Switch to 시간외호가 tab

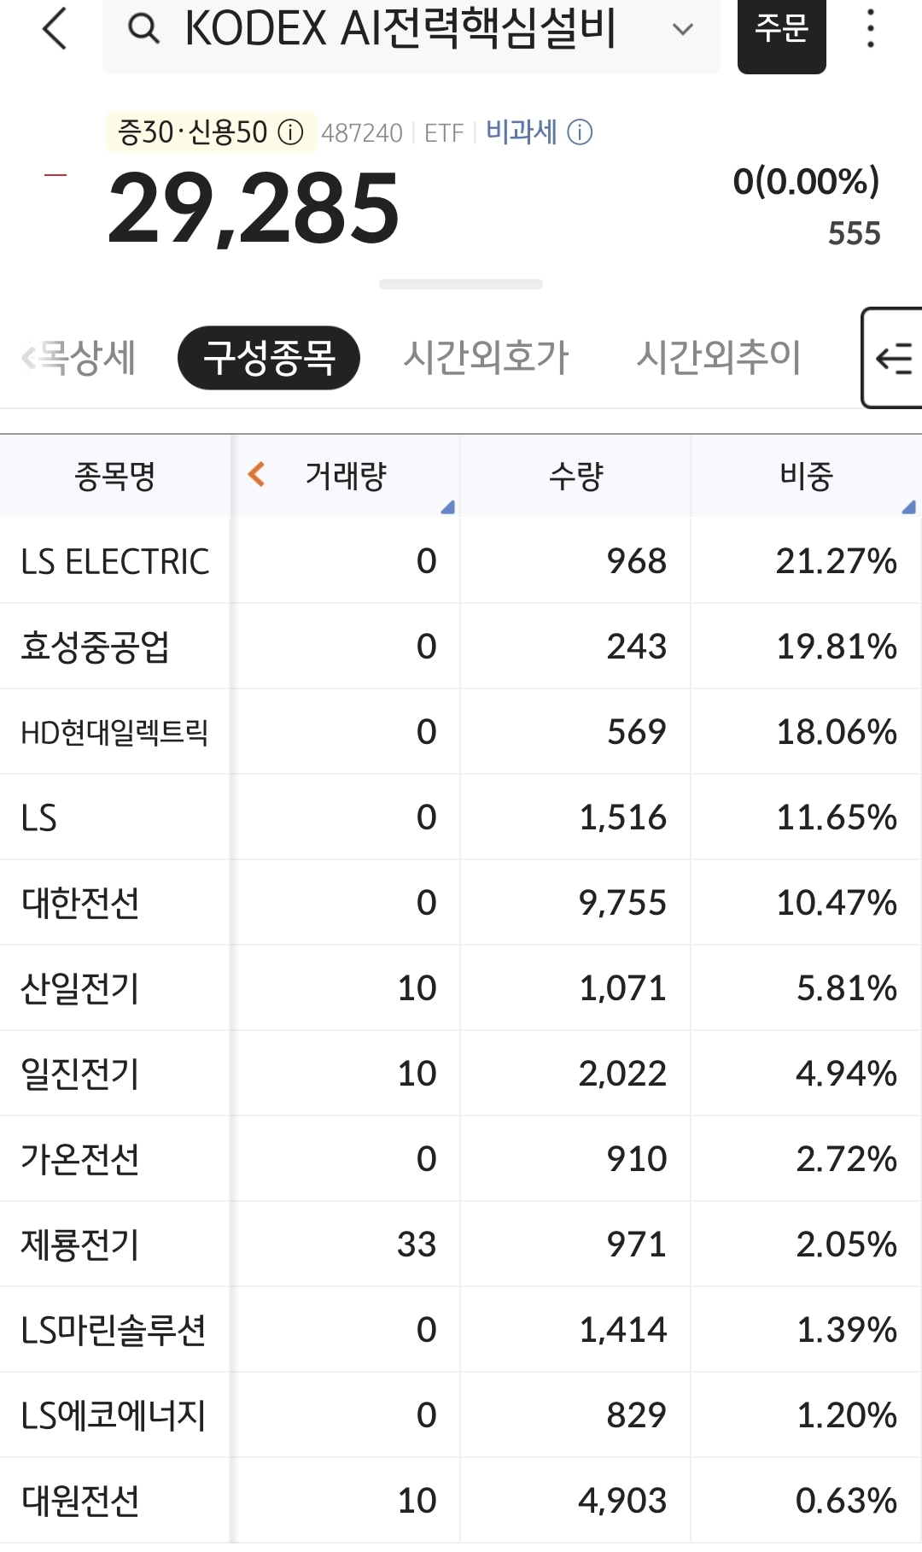486,358
